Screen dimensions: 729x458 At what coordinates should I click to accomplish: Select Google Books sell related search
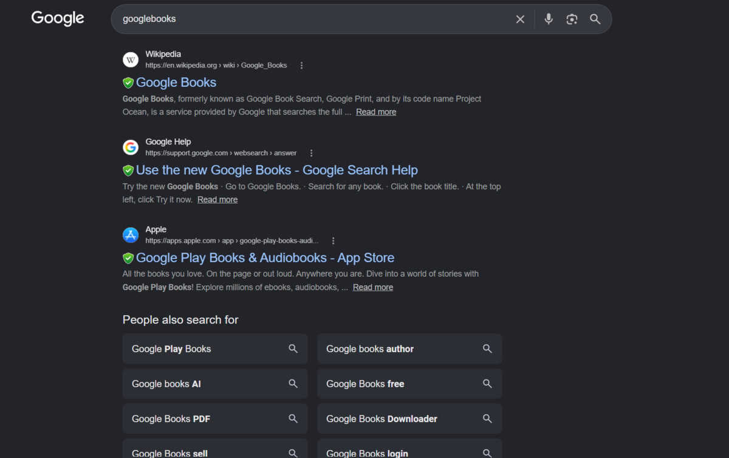click(x=215, y=449)
